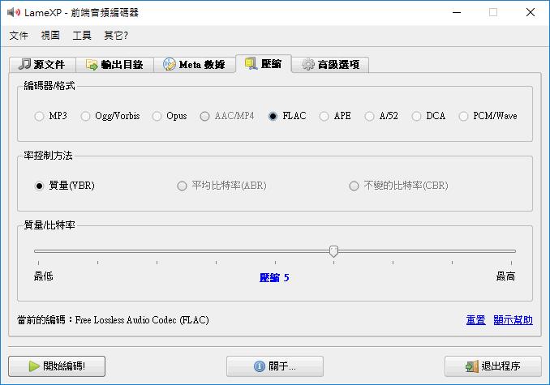
Task: Click the Free Lossless Audio Codec text
Action: click(x=142, y=320)
